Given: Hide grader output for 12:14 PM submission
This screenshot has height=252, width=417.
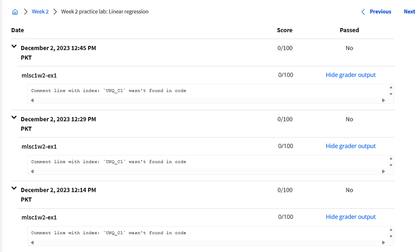Looking at the screenshot, I should [351, 217].
